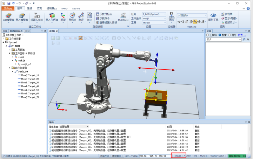Click the fine zone setting in status bar
This screenshot has width=253, height=159.
196,156
